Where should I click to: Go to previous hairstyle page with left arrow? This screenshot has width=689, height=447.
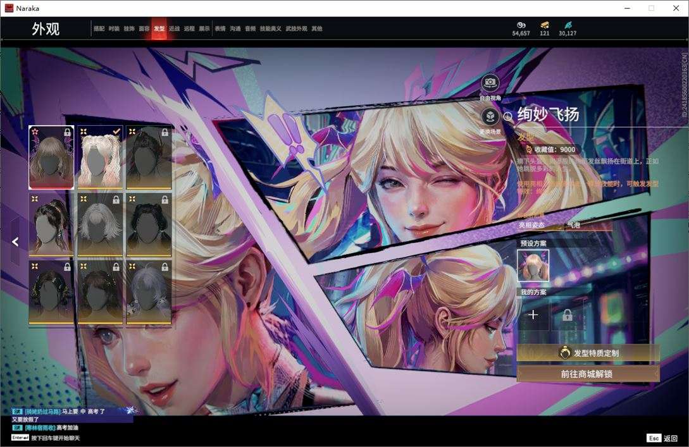(15, 242)
